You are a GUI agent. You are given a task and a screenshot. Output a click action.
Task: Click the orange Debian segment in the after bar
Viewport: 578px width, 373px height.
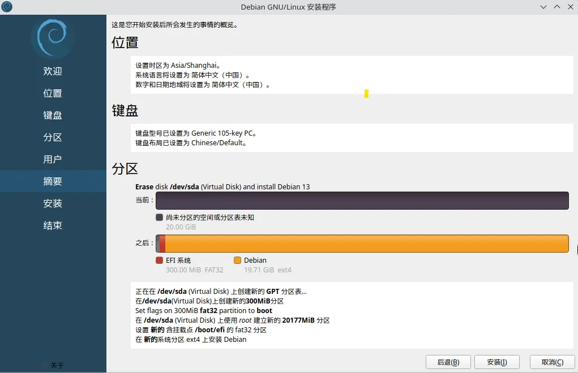[x=367, y=244]
